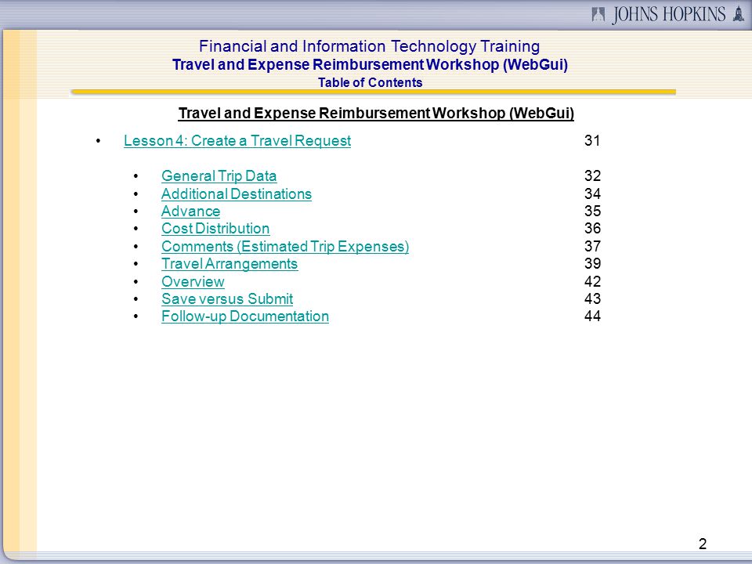The image size is (752, 564).
Task: Select page number 32 for General Trip Data
Action: pyautogui.click(x=592, y=175)
